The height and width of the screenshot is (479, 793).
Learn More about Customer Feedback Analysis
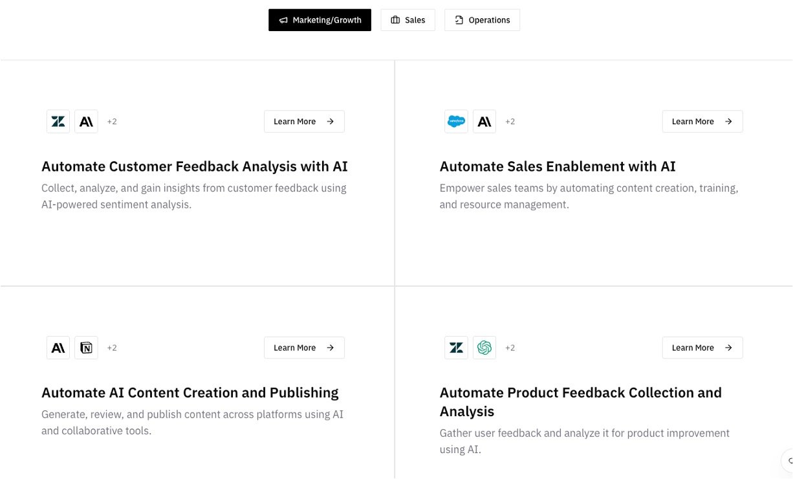coord(304,122)
